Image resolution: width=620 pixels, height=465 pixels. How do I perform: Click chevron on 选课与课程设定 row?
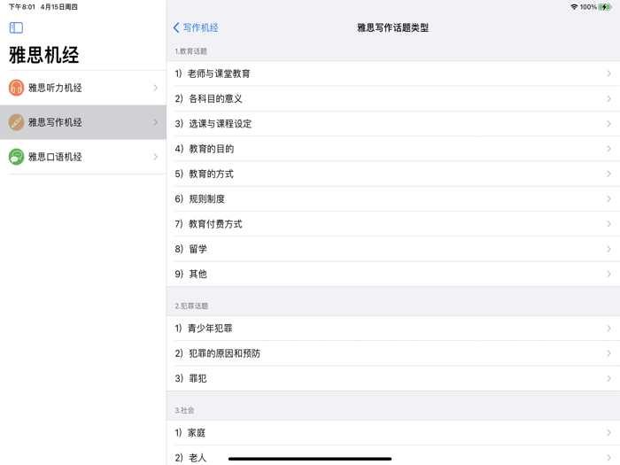pyautogui.click(x=609, y=124)
